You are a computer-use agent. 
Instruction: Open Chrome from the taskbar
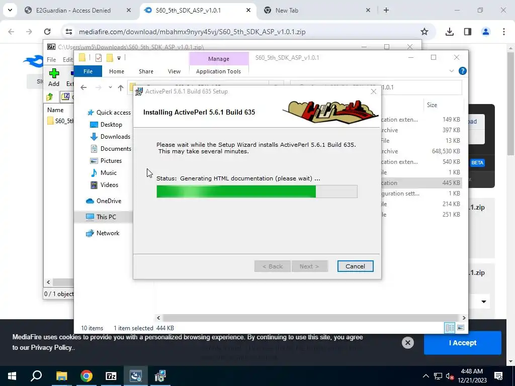click(86, 376)
